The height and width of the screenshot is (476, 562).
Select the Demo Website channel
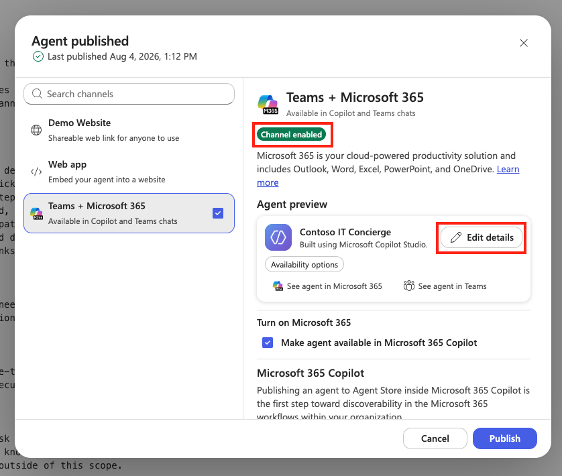(x=129, y=130)
